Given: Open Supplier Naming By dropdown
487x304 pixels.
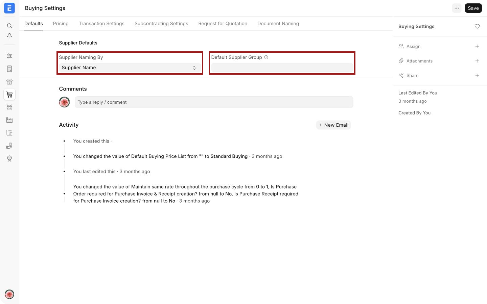Looking at the screenshot, I should tap(130, 68).
